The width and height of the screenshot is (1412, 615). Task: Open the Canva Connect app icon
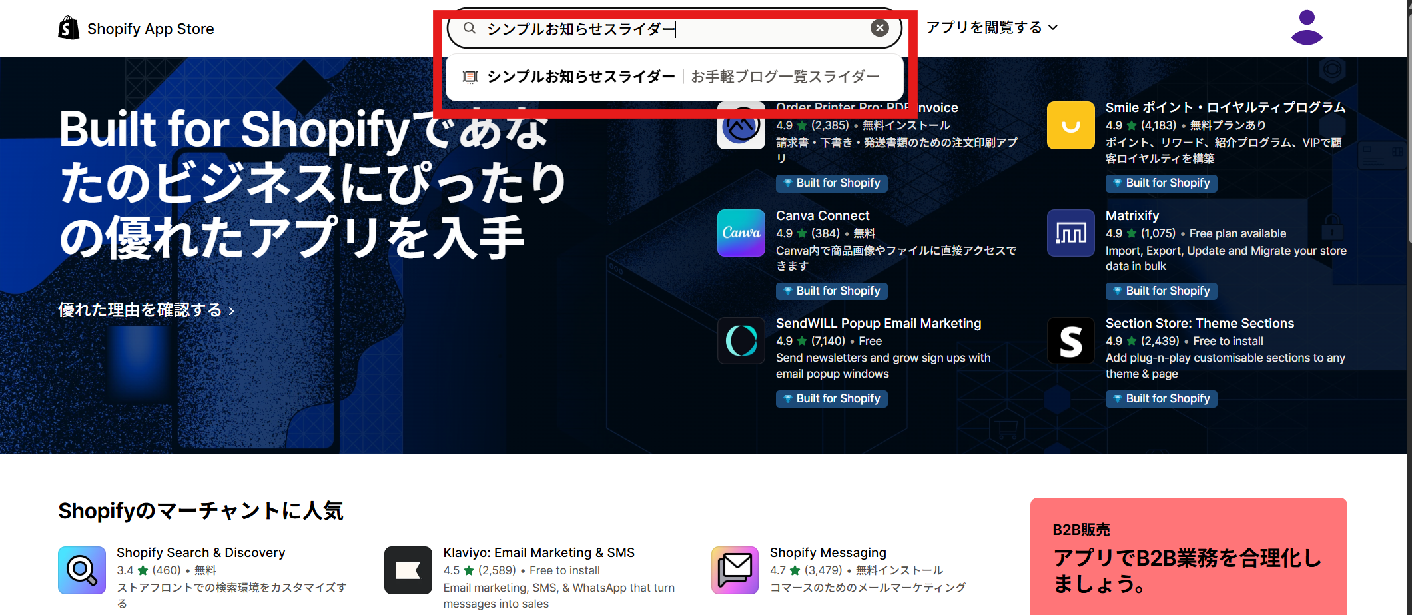[741, 233]
